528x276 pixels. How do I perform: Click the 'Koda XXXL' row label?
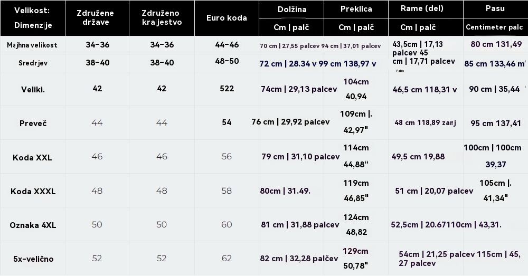click(32, 191)
